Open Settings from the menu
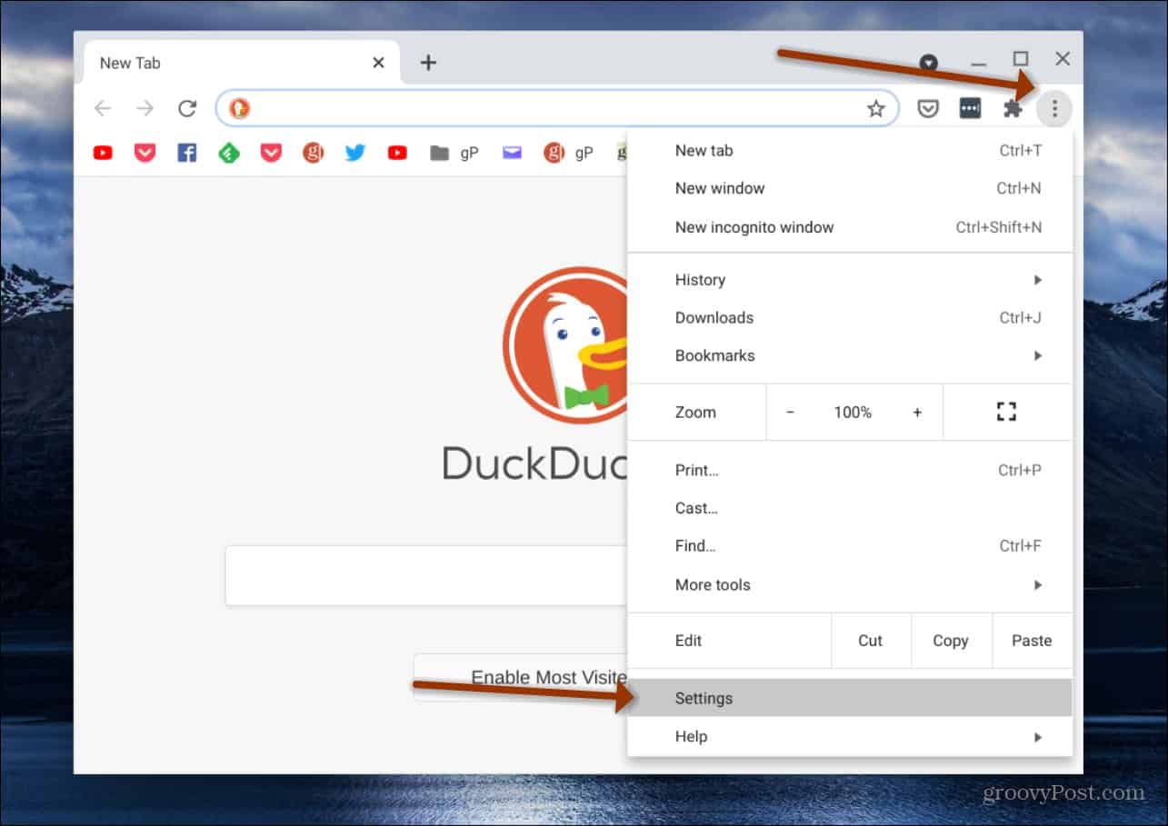 [x=850, y=698]
